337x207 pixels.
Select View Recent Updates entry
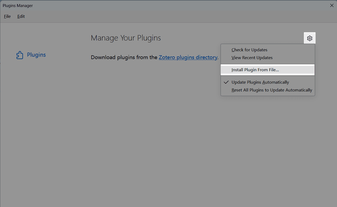pos(252,58)
